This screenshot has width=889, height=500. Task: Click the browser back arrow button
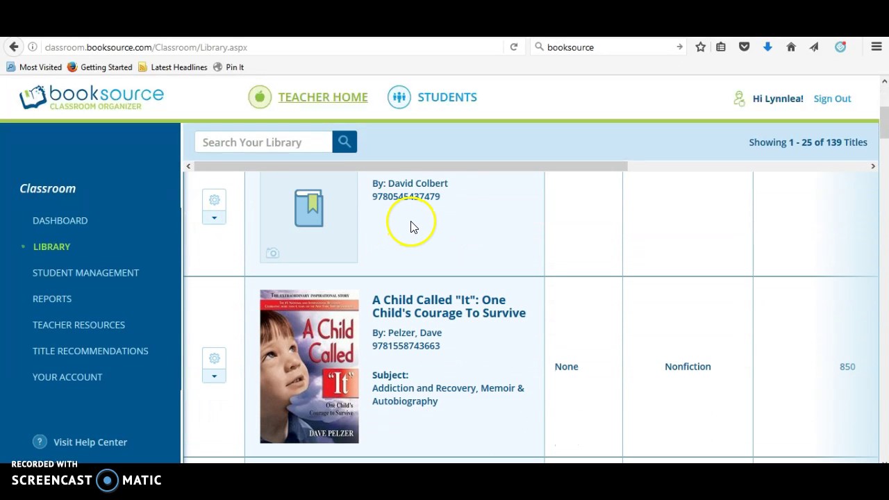(13, 47)
